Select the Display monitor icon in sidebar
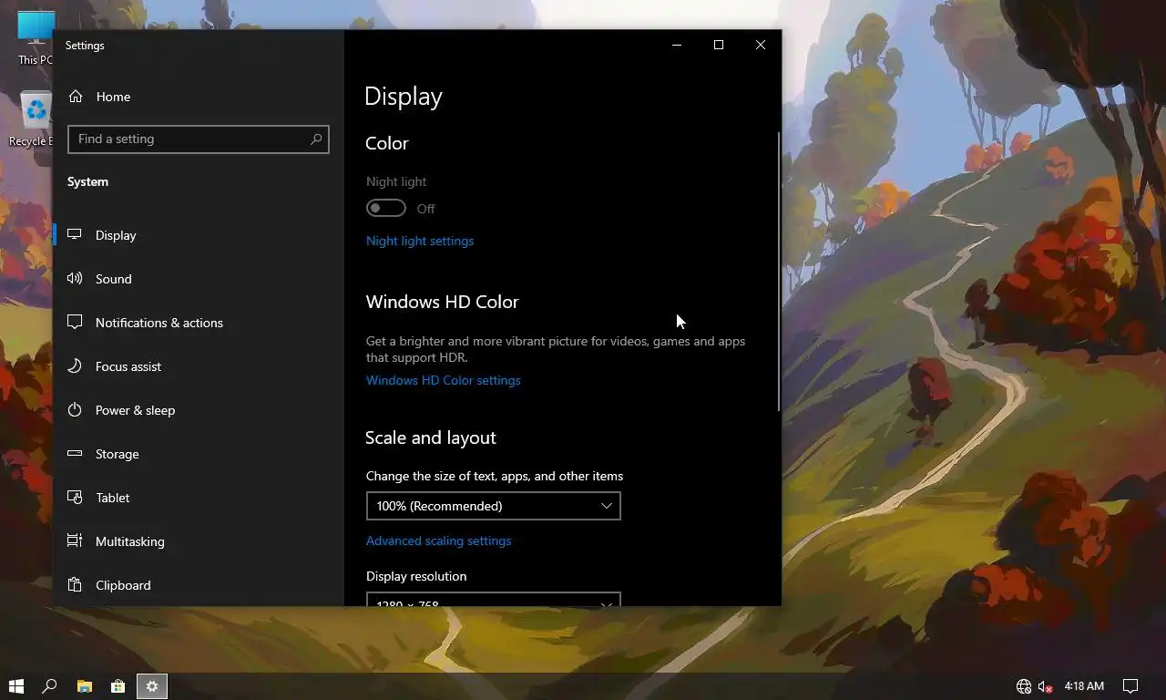1166x700 pixels. (75, 235)
